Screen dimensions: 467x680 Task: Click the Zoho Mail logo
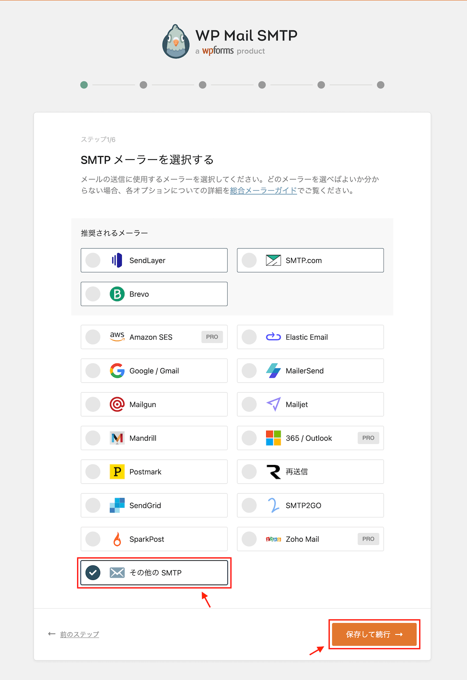click(273, 539)
